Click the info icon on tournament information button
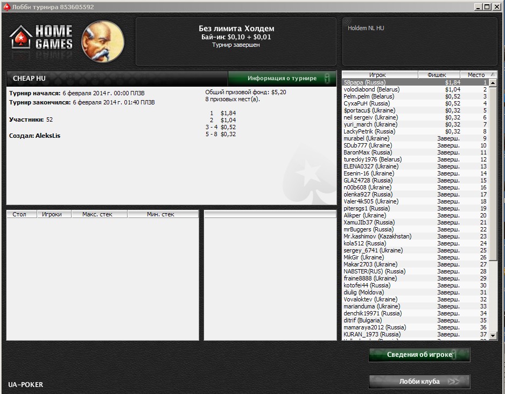 tap(327, 78)
